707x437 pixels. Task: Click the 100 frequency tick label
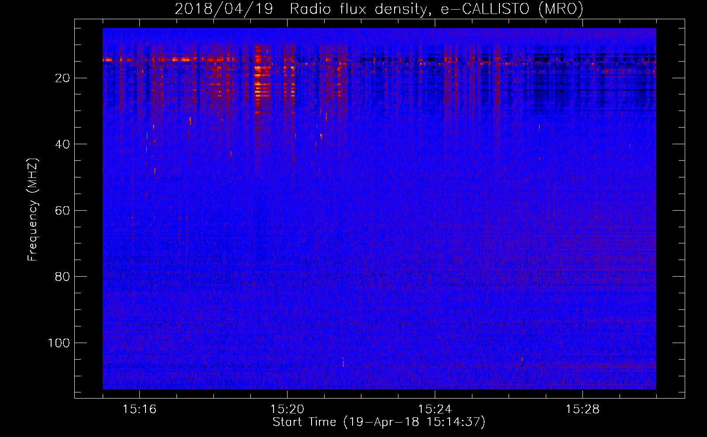coord(59,343)
